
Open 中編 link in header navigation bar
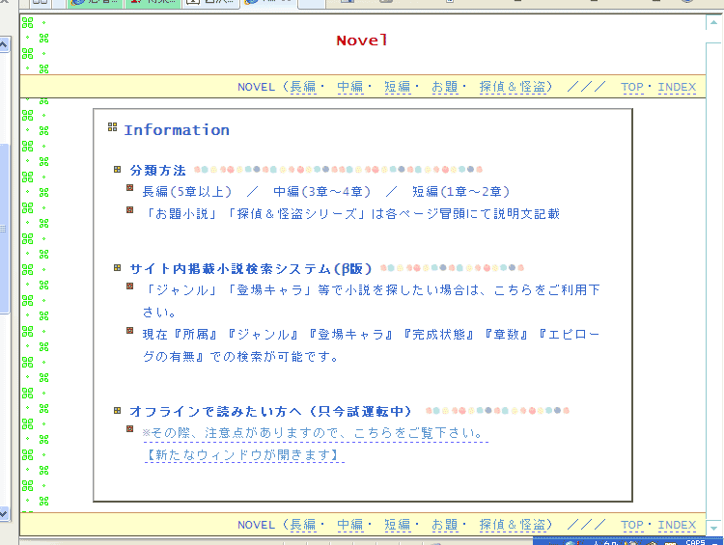[x=350, y=87]
